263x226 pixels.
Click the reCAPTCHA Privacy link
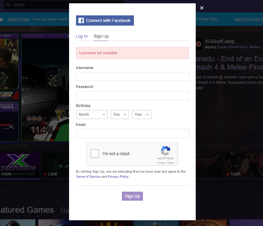point(161,163)
